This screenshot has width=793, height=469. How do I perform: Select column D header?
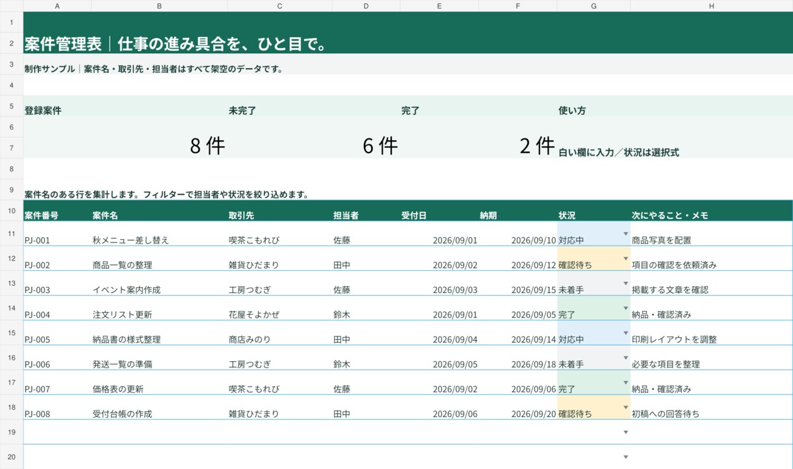[x=366, y=6]
